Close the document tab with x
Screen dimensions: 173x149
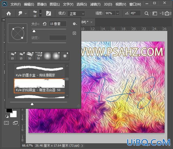(91, 22)
